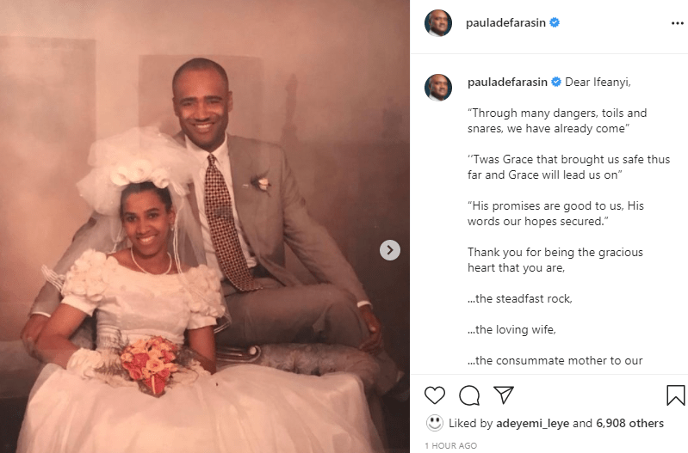This screenshot has width=688, height=453.
Task: Click verified badge beside the caption username
Action: 556,82
